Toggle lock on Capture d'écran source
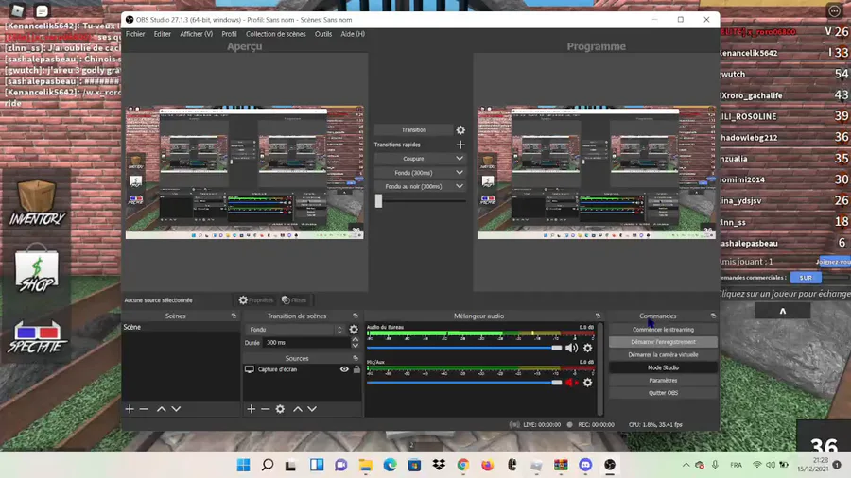Image resolution: width=851 pixels, height=478 pixels. [356, 369]
